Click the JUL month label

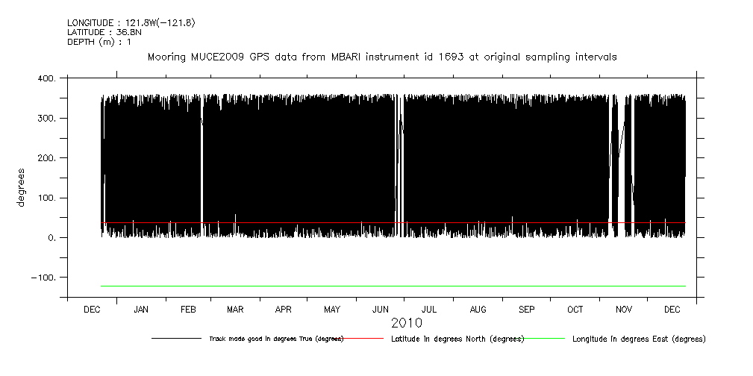(429, 310)
